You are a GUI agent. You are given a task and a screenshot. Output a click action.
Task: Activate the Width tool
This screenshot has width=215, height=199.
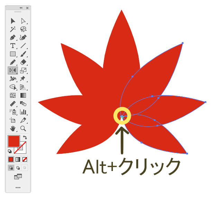tap(13, 79)
